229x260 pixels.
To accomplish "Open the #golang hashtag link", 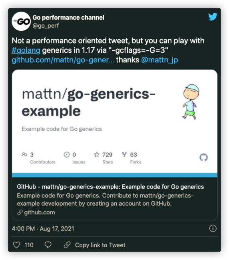I will (26, 50).
